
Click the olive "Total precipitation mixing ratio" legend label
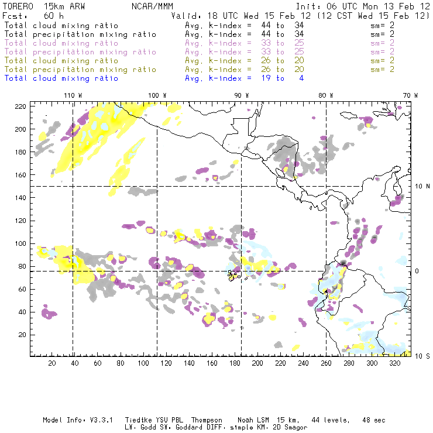pyautogui.click(x=80, y=70)
